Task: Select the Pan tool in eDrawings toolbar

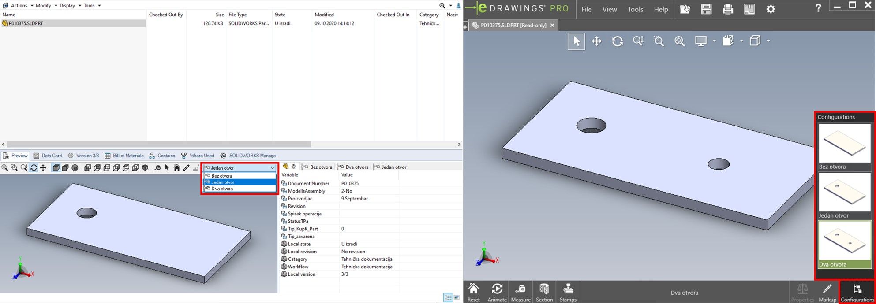Action: click(596, 41)
